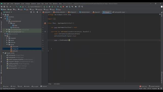Viewport: 163px width, 92px height.
Task: Open the app run configuration dropdown
Action: (x=23, y=7)
